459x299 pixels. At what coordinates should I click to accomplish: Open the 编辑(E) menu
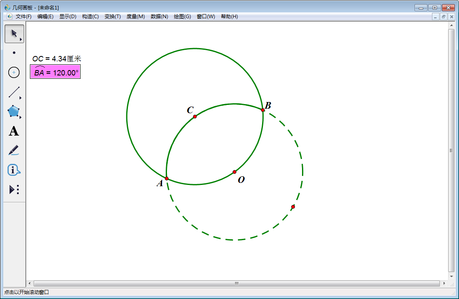[45, 16]
